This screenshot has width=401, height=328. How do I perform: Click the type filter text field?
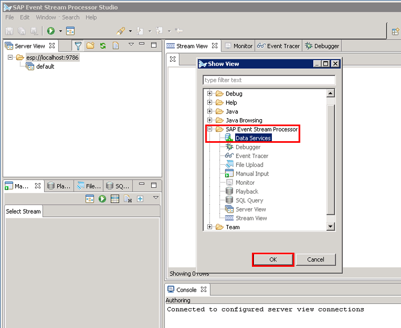269,80
